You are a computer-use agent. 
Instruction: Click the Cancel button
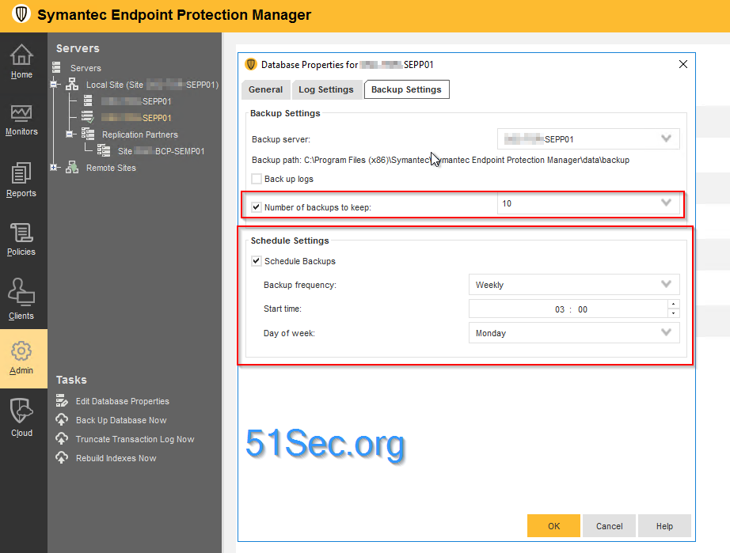click(609, 525)
